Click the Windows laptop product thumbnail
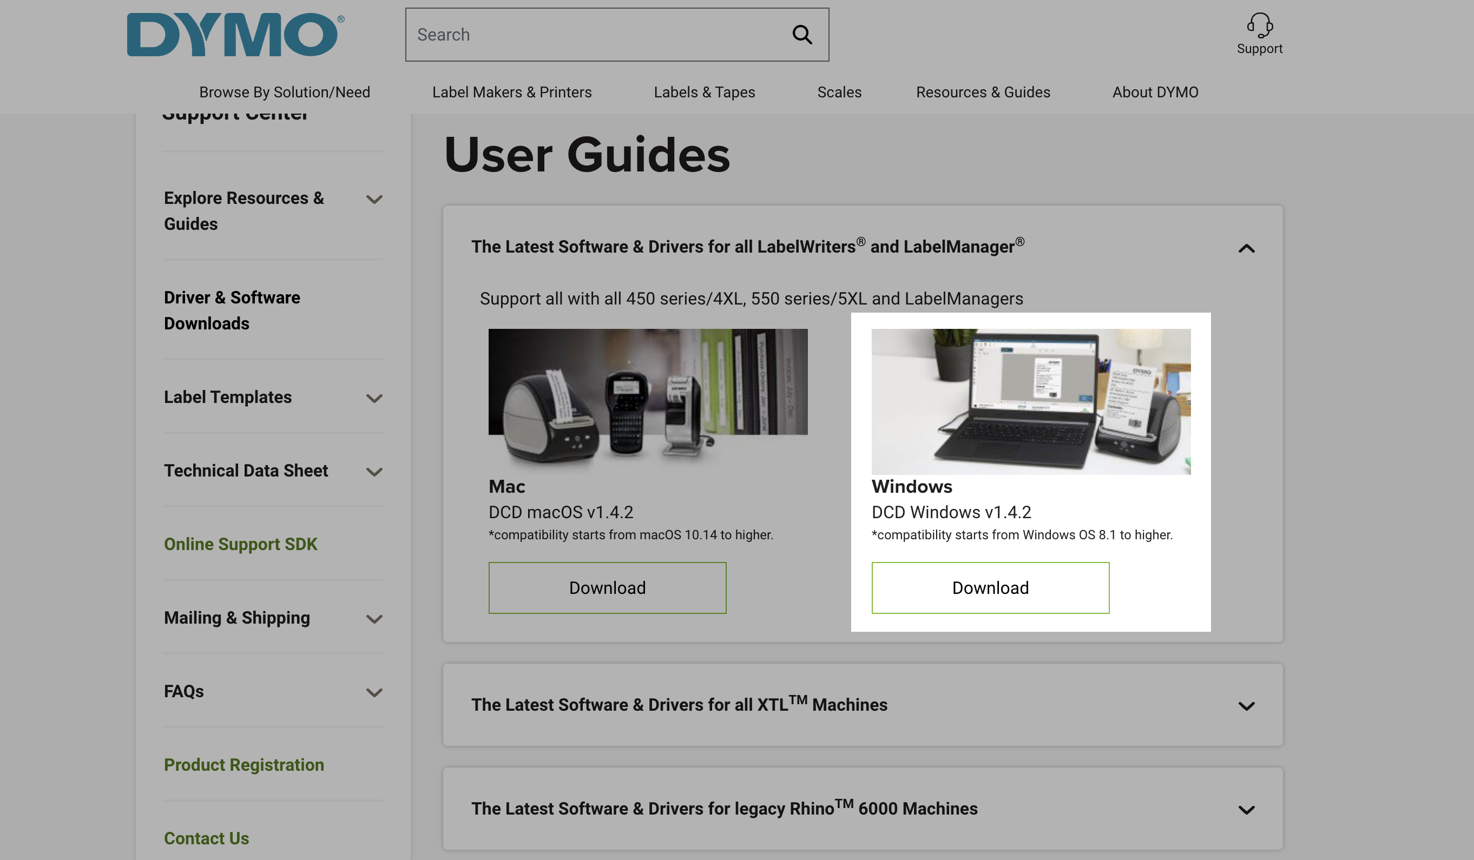The height and width of the screenshot is (860, 1474). (x=1031, y=401)
